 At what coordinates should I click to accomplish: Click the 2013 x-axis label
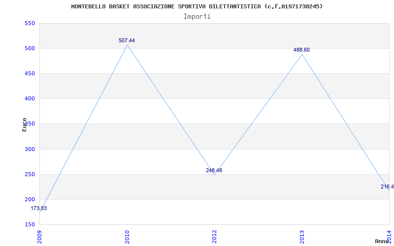coord(302,237)
